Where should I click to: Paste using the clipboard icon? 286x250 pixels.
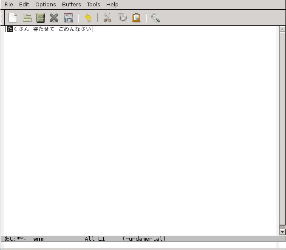click(x=136, y=18)
